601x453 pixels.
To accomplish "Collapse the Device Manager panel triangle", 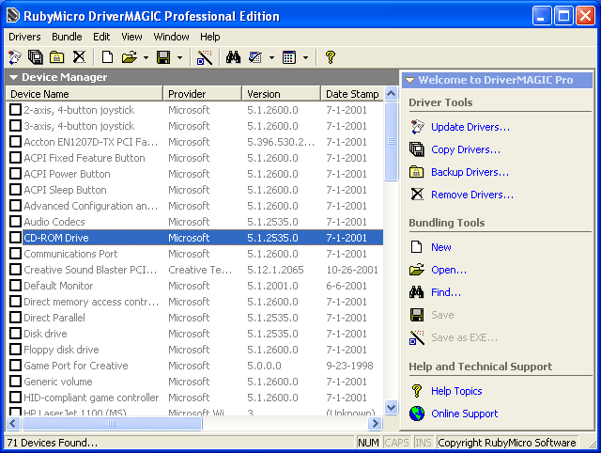I will (x=14, y=77).
